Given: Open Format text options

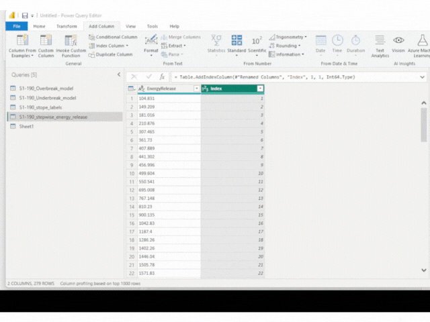Looking at the screenshot, I should click(151, 45).
